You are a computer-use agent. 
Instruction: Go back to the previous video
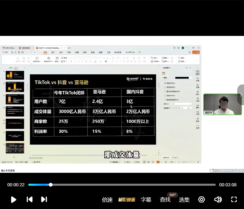point(29,200)
